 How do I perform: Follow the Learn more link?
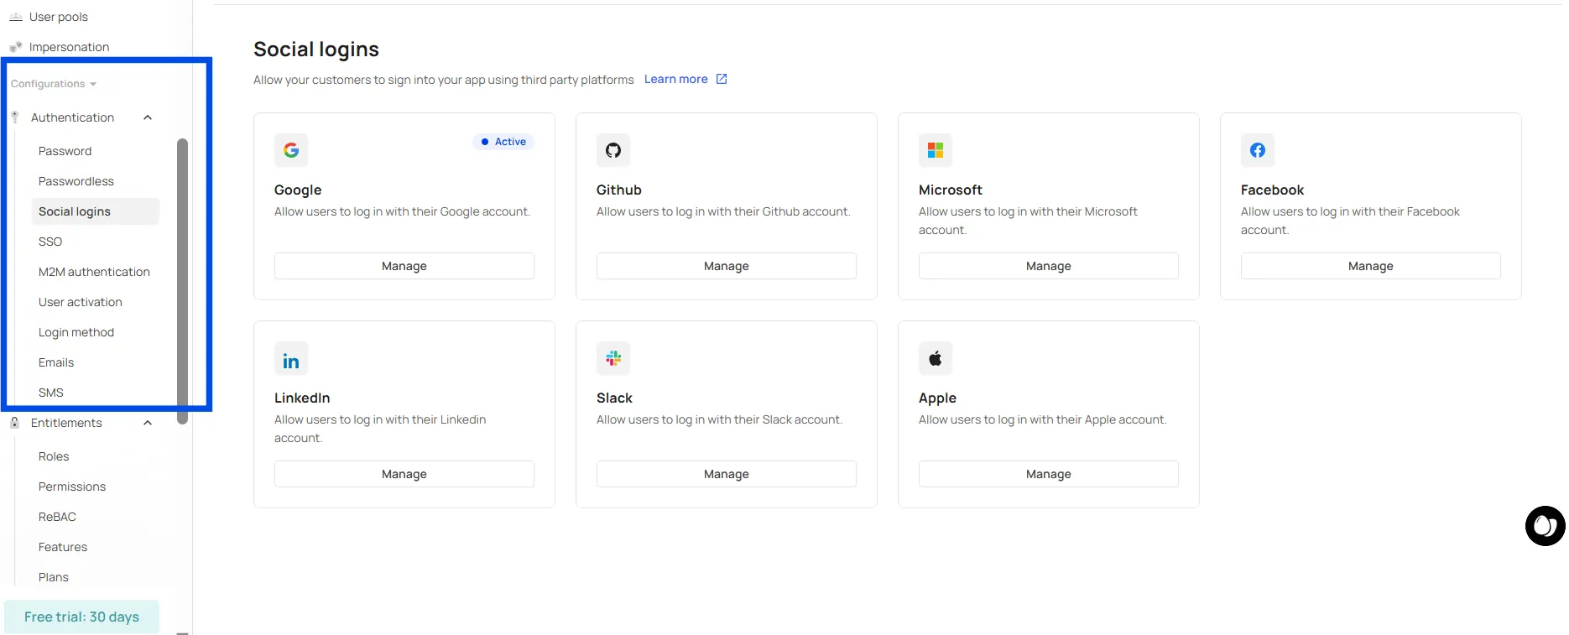[x=676, y=79]
